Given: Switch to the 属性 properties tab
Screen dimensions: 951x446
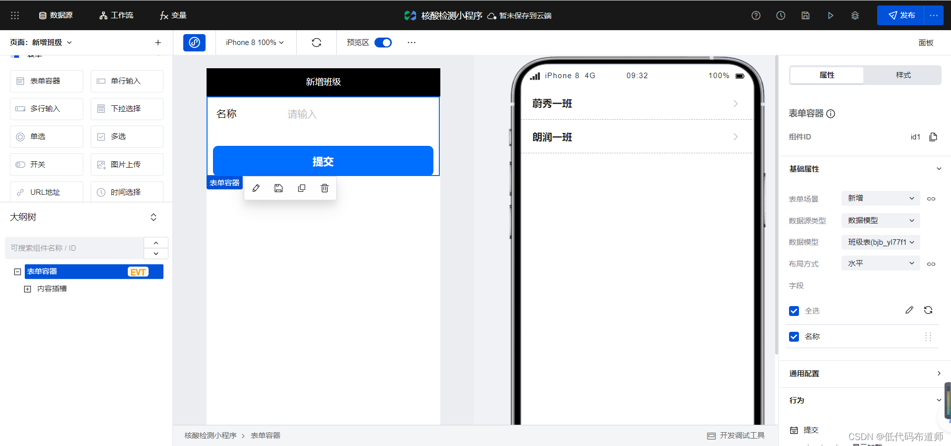Looking at the screenshot, I should (827, 75).
